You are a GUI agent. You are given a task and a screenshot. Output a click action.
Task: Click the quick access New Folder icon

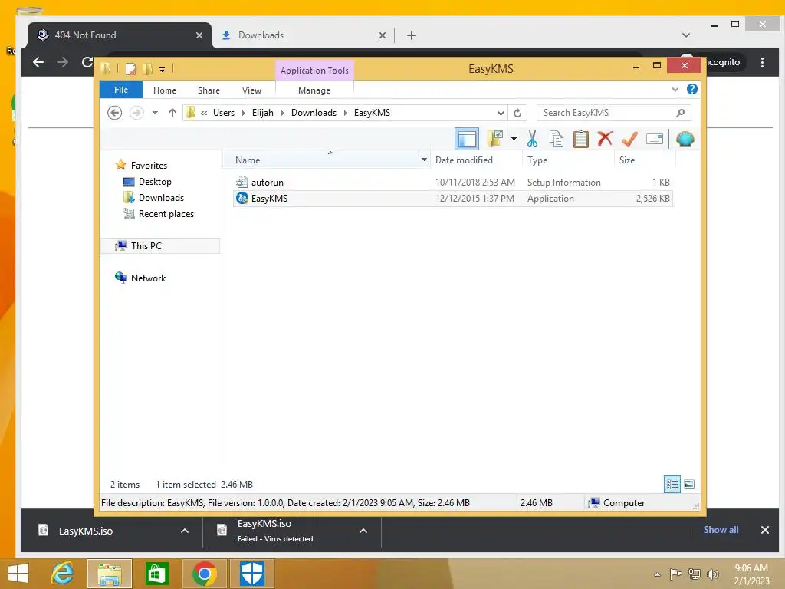point(147,68)
